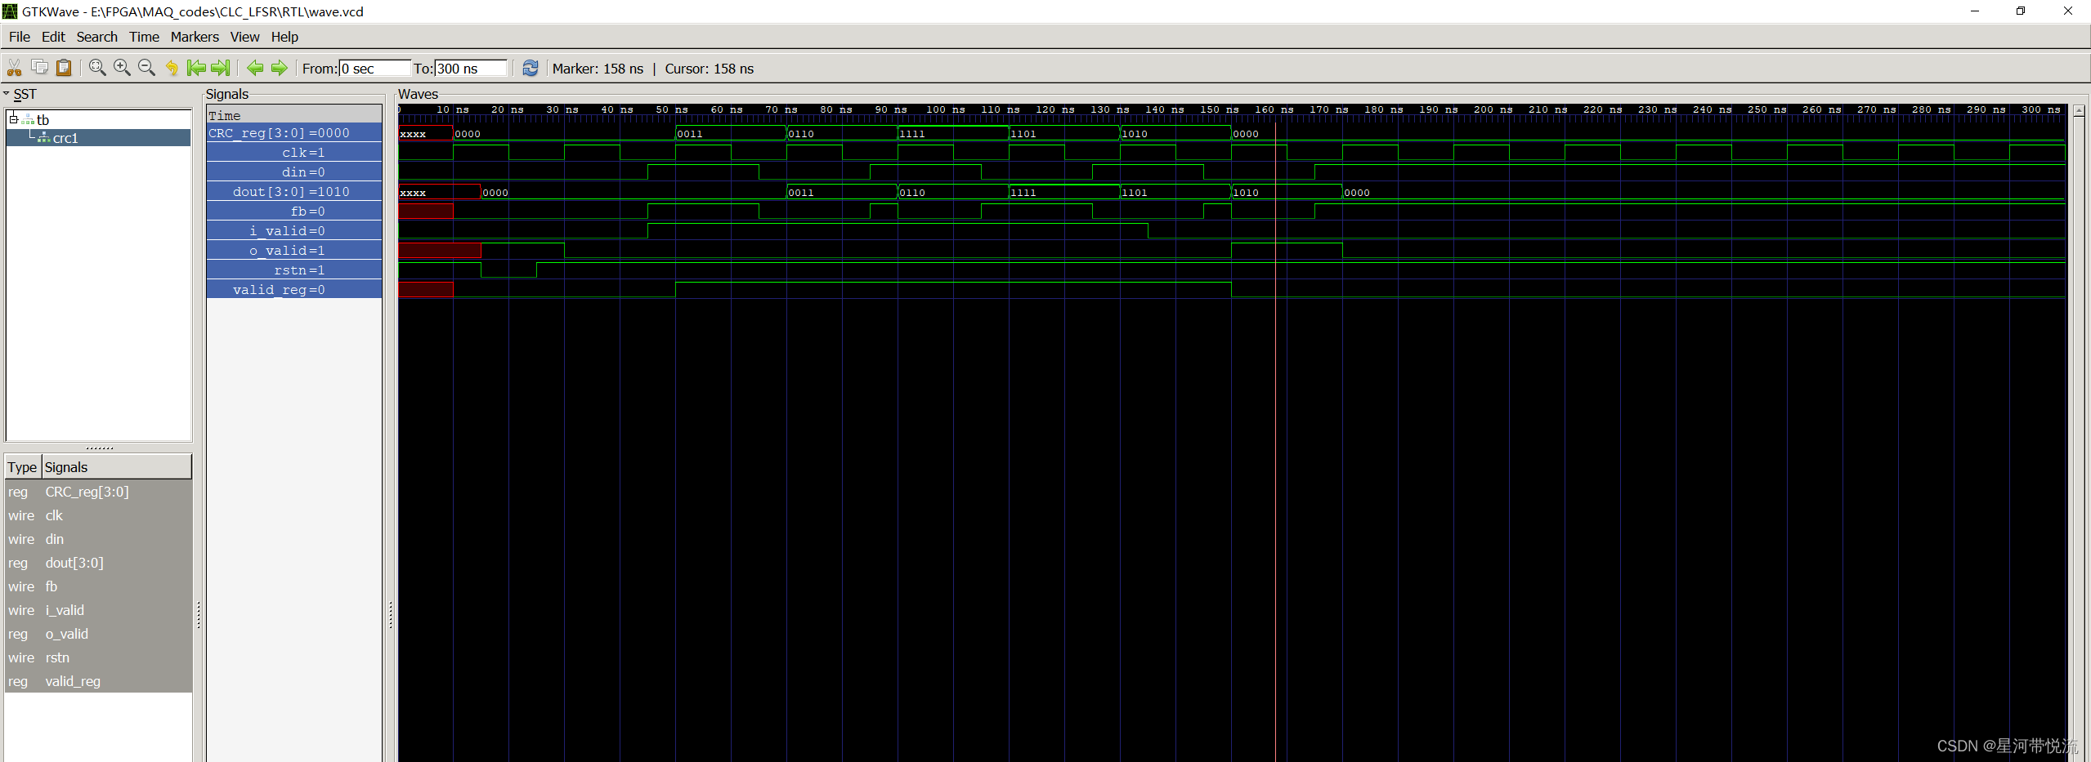This screenshot has height=762, width=2091.
Task: Open the Time menu
Action: (144, 37)
